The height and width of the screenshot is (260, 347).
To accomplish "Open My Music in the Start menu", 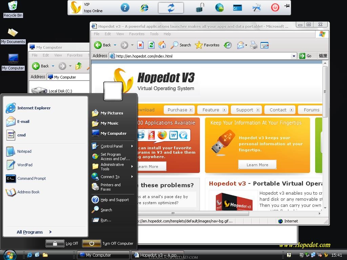I will 105,123.
